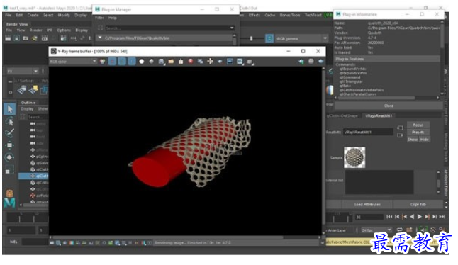Open the Filter menu in Plug-in Manager

(99, 18)
